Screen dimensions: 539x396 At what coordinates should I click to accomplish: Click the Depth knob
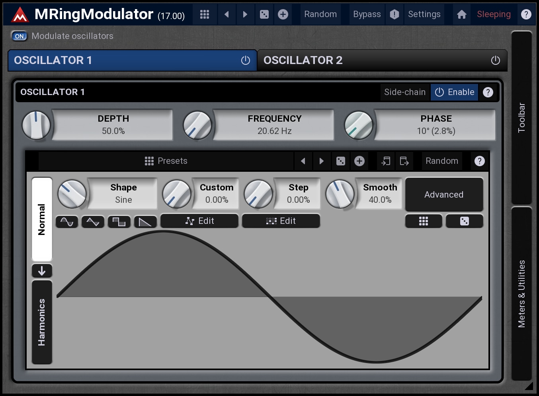(x=36, y=125)
